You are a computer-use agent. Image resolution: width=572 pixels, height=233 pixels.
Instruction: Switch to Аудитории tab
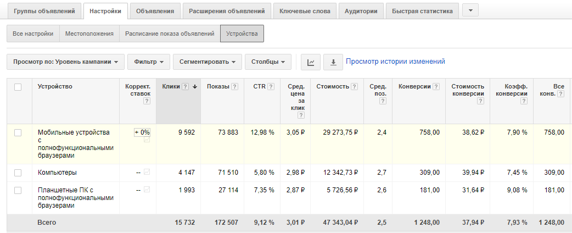(361, 11)
